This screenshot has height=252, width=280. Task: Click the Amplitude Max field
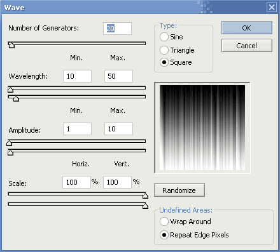pos(118,129)
